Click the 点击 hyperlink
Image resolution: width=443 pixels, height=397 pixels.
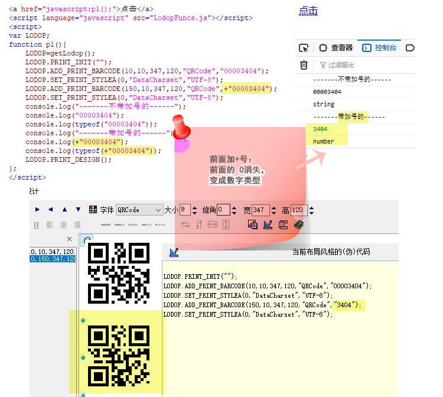coord(308,11)
